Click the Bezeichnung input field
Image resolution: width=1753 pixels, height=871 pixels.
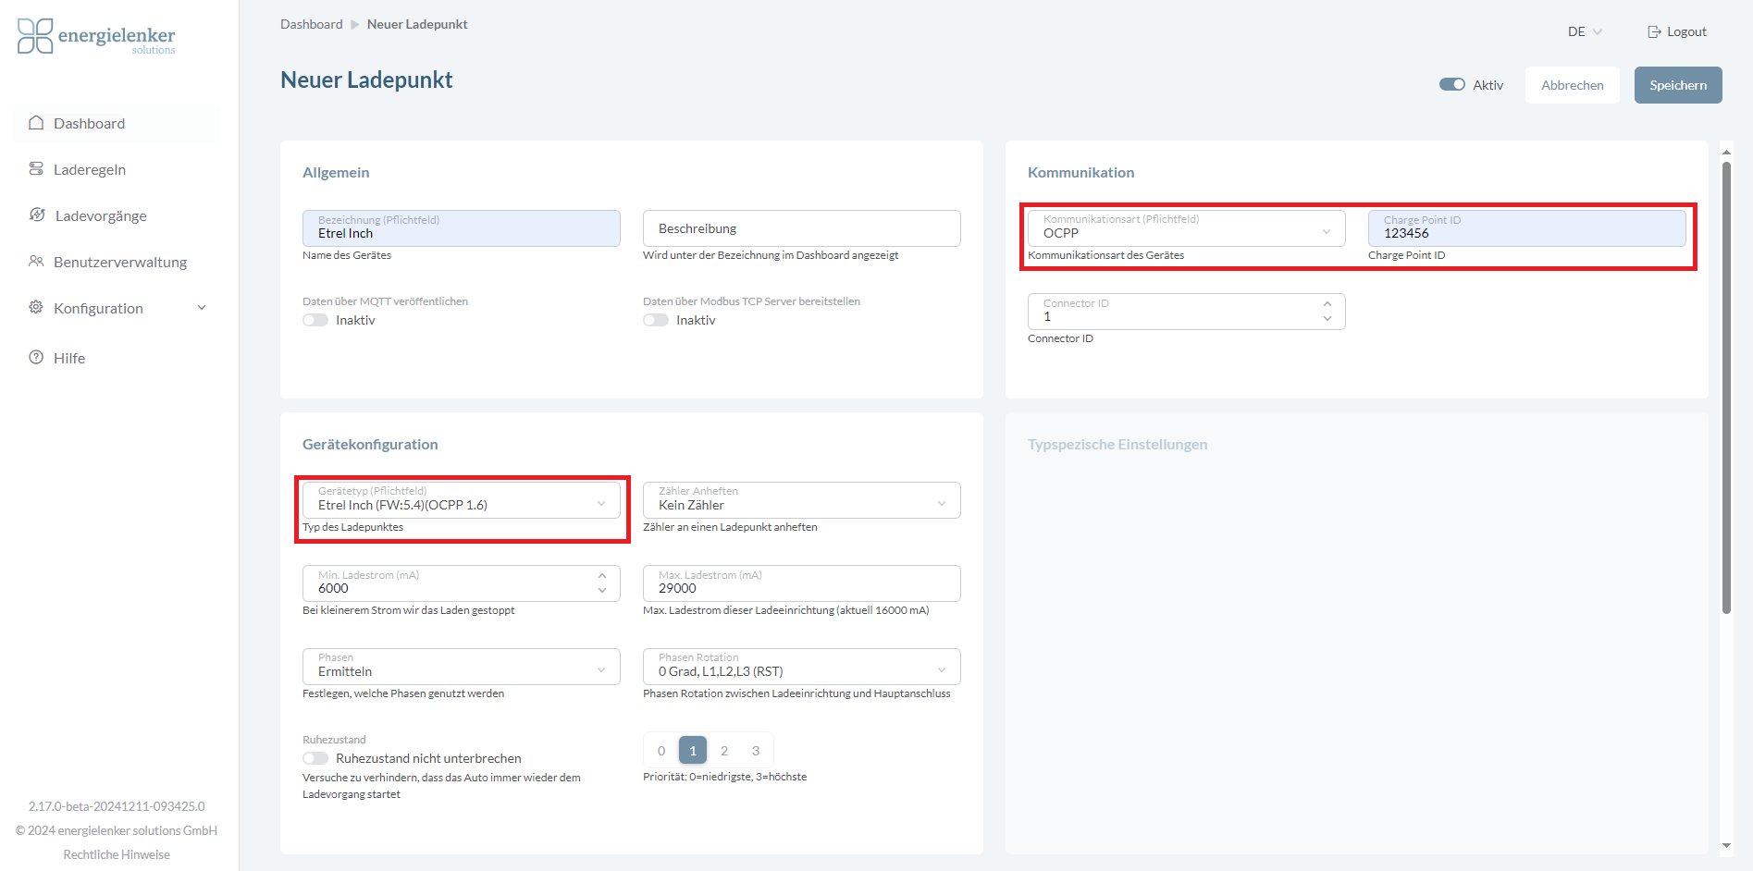point(462,228)
